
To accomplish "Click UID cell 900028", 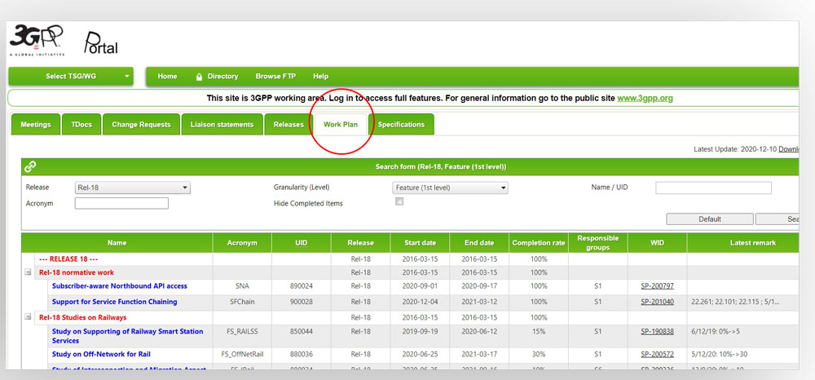I will pyautogui.click(x=302, y=302).
